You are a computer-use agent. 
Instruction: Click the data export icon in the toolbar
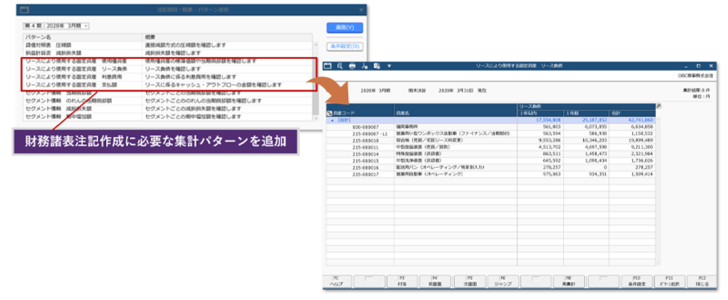377,65
